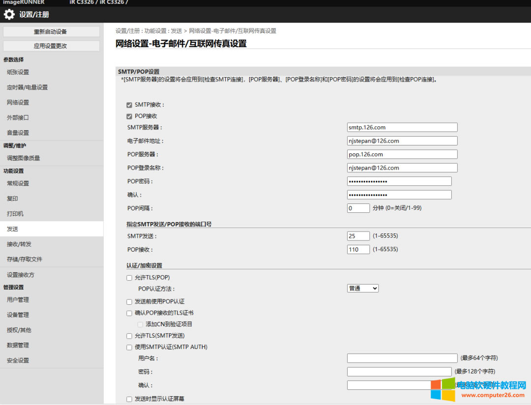Click the SMTP认证 用户名 input field
This screenshot has width=531, height=405.
click(x=402, y=358)
